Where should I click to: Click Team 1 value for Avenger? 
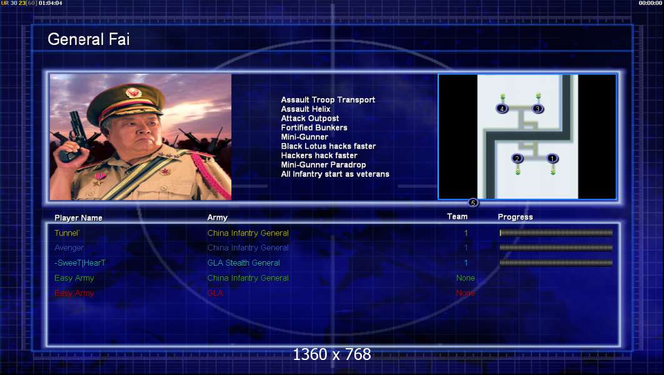click(x=466, y=248)
